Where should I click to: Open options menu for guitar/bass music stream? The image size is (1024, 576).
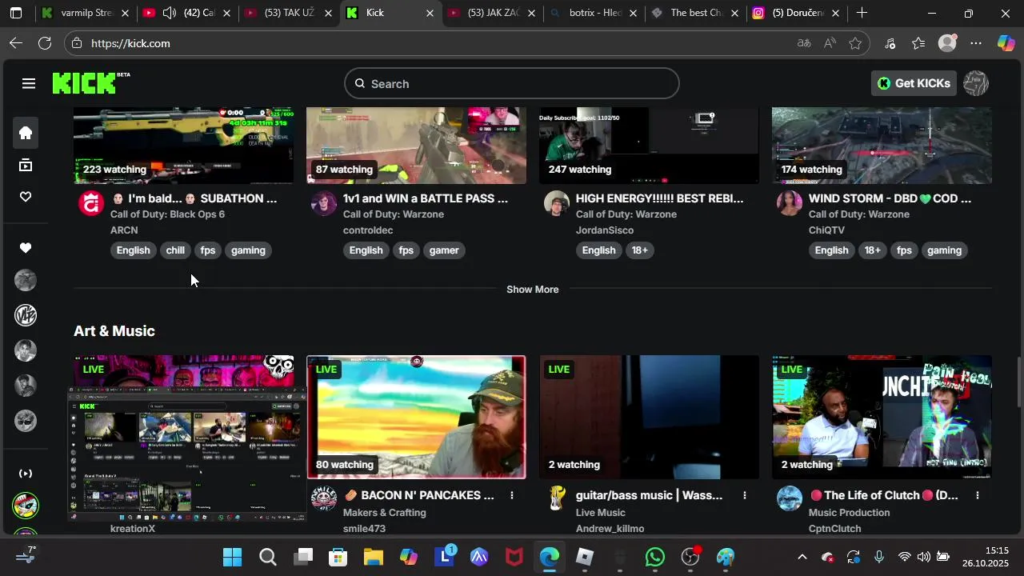click(745, 495)
